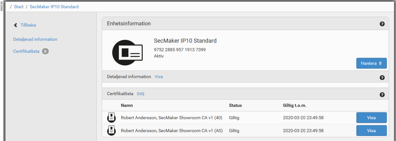Open Detaljerad information in the sidebar
396x141 pixels.
coord(35,39)
